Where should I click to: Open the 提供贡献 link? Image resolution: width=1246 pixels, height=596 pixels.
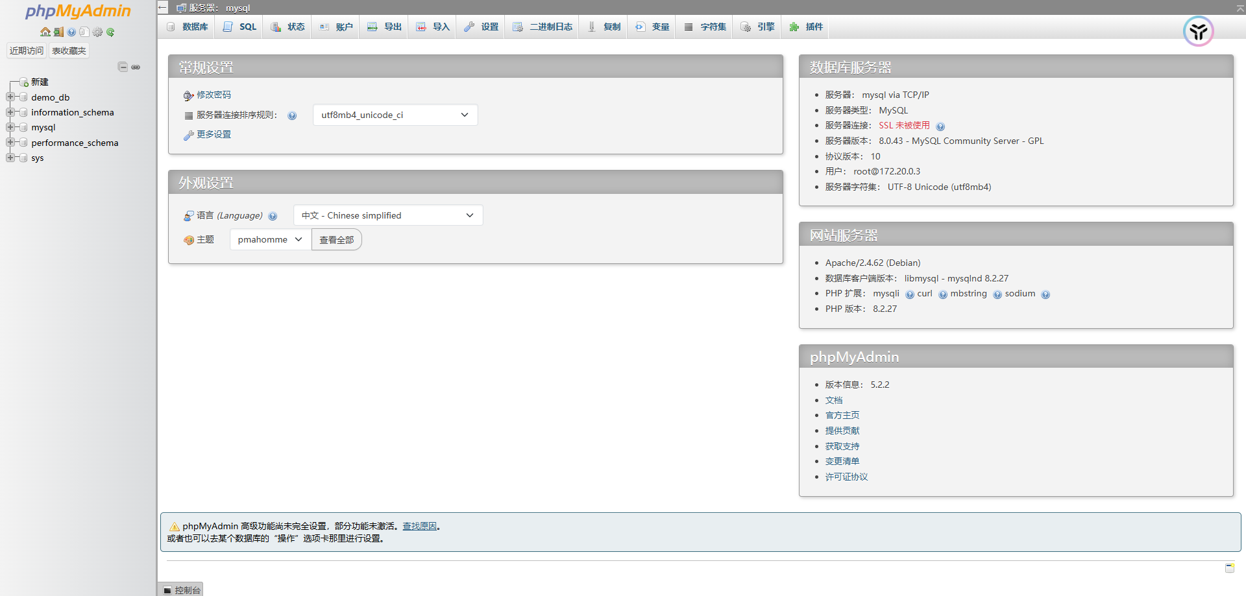pos(842,431)
